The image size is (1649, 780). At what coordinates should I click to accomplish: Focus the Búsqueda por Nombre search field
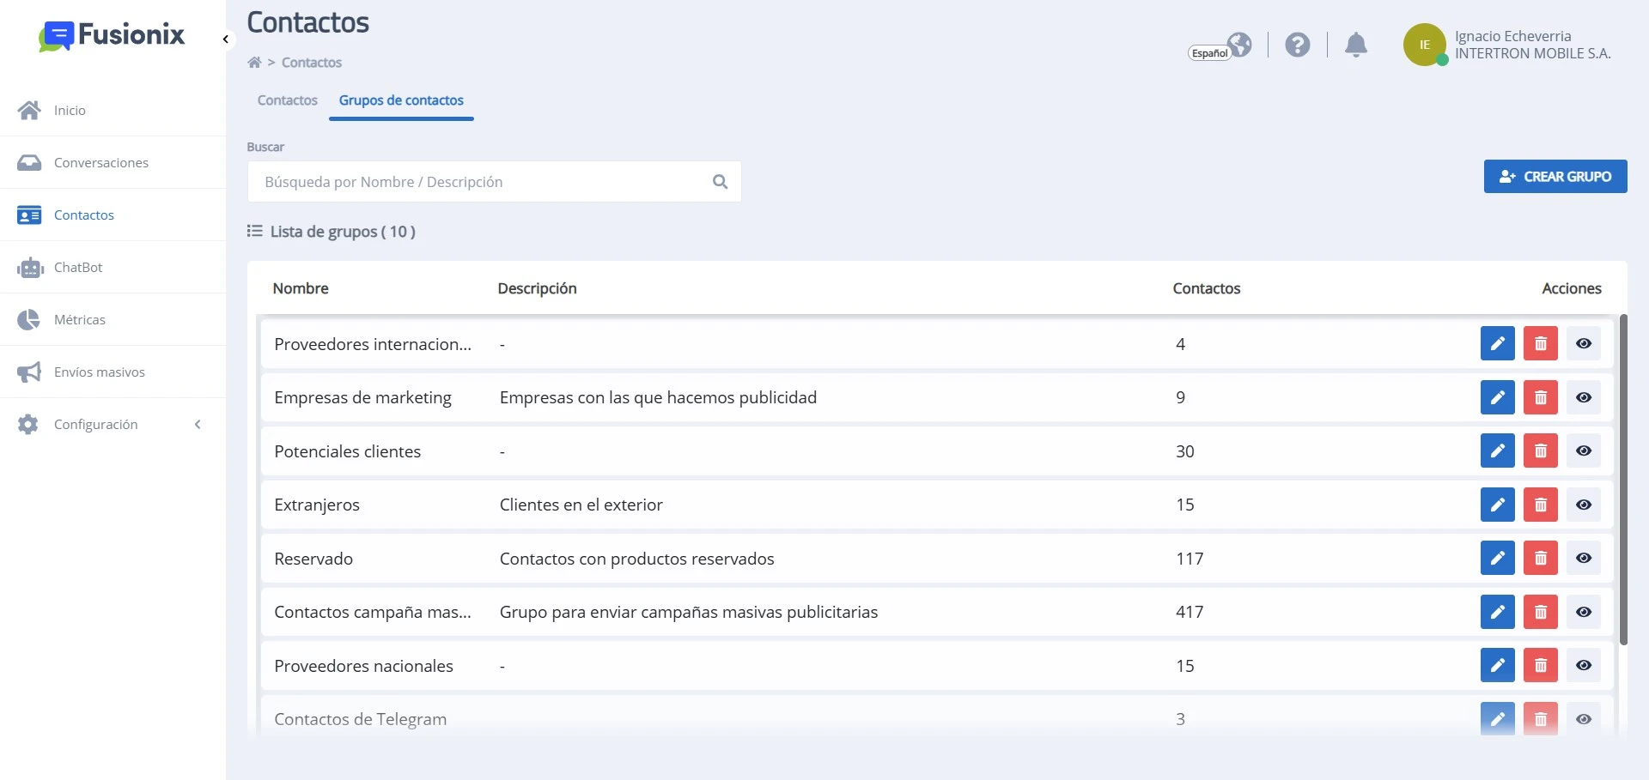(x=494, y=182)
